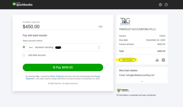Screen dimensions: 183x107
Task: Click the $450.00 payment amount value
Action: pyautogui.click(x=31, y=27)
